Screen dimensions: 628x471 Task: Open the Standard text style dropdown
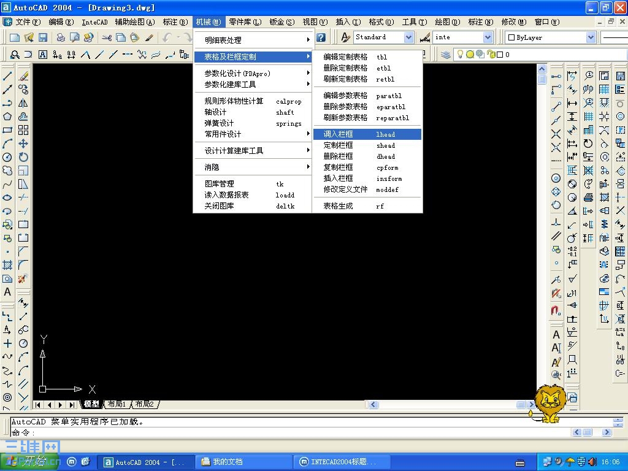tap(408, 37)
